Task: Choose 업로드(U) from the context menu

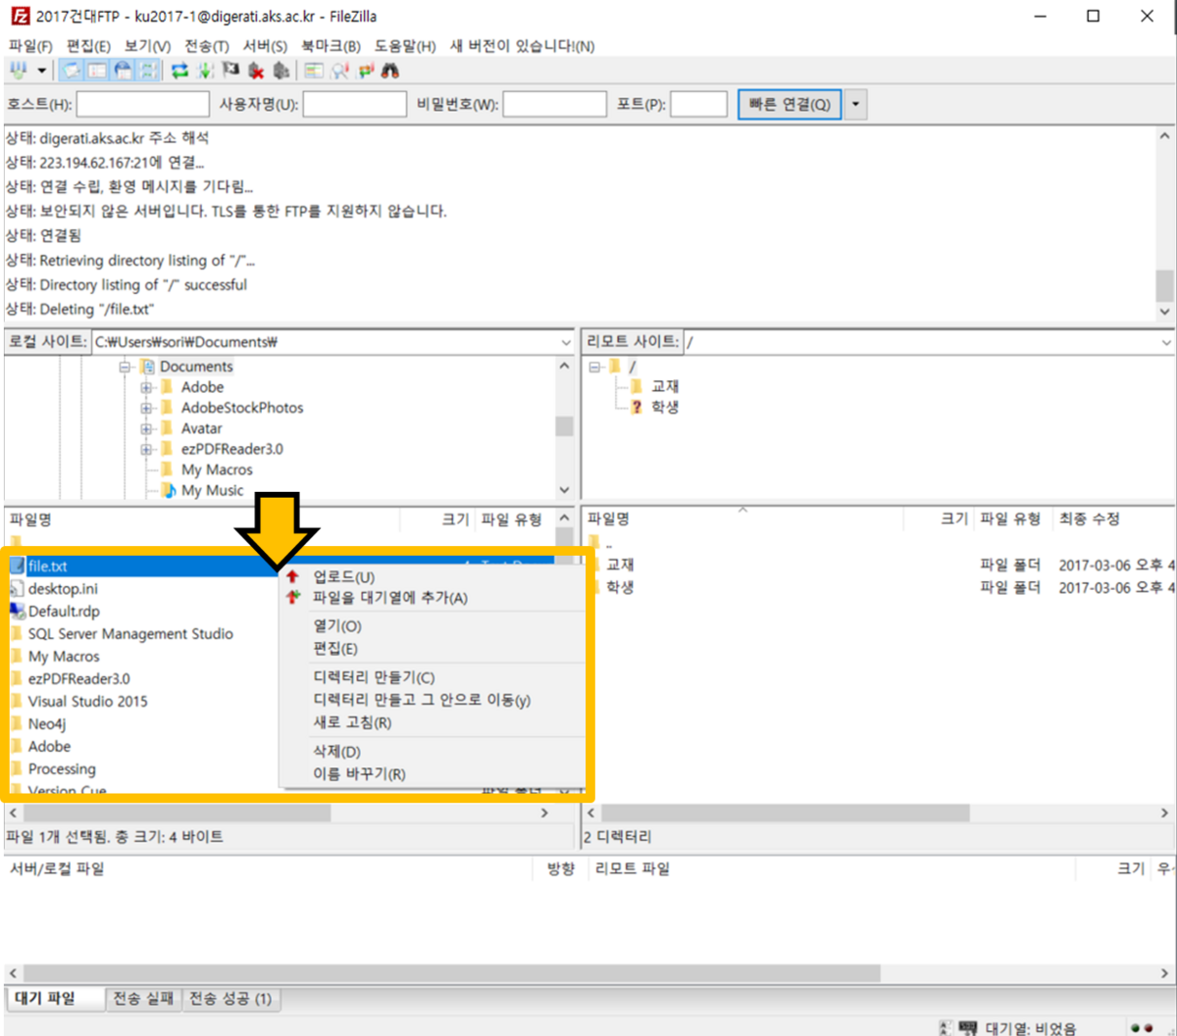Action: [343, 576]
